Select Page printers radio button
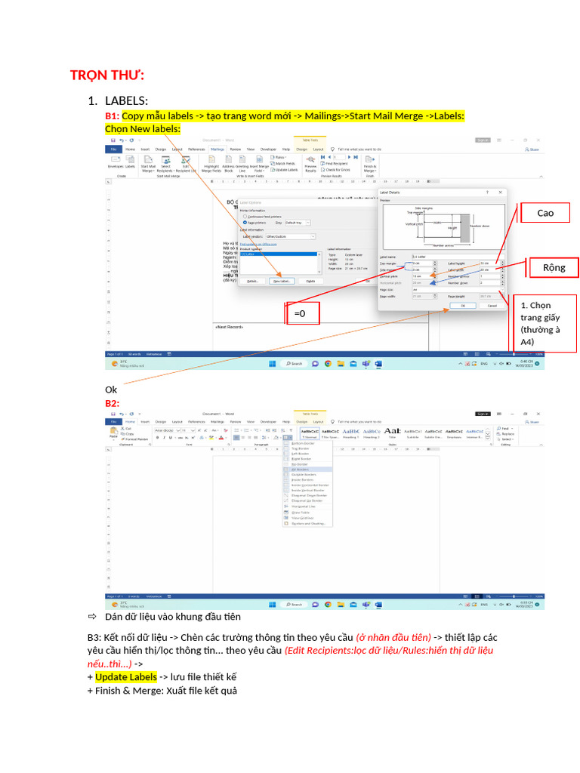 click(x=245, y=223)
